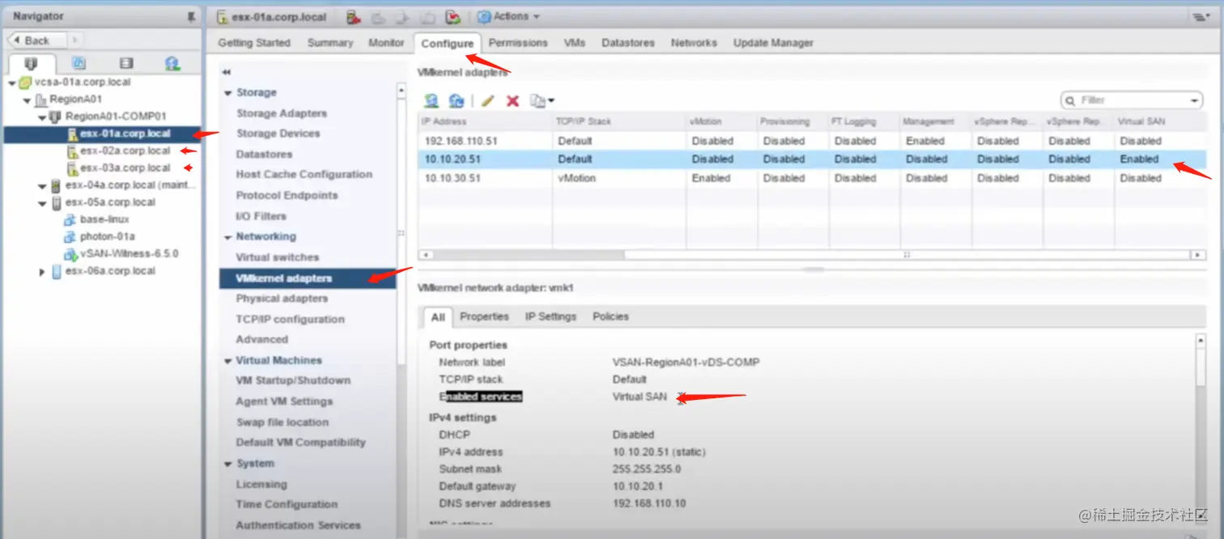The height and width of the screenshot is (539, 1224).
Task: Click table horizontal scrollbar right arrow
Action: coord(1198,255)
